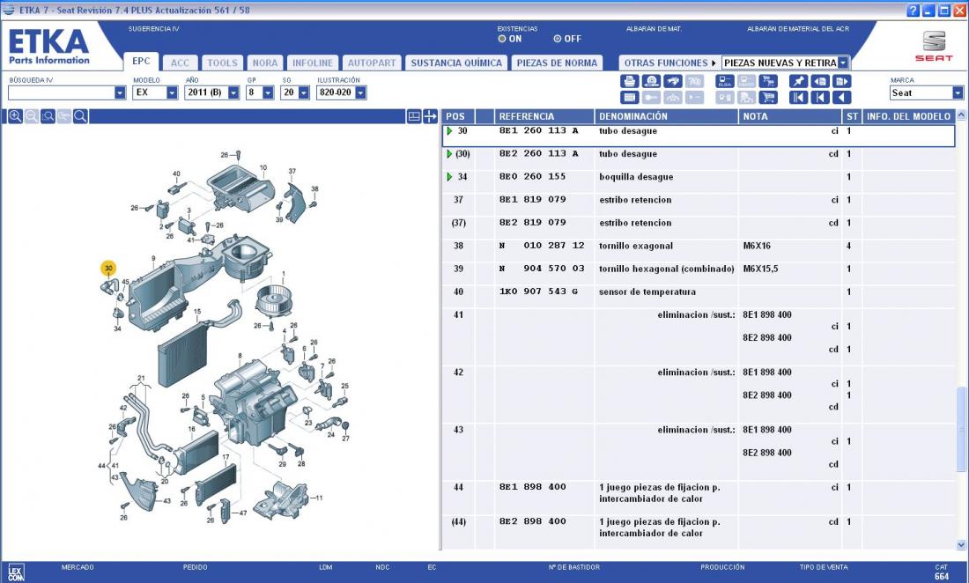Click green arrow beside position 34
Viewport: 969px width, 583px height.
(x=449, y=177)
